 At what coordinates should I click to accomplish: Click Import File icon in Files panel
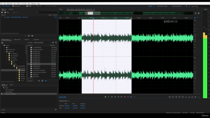point(5,12)
